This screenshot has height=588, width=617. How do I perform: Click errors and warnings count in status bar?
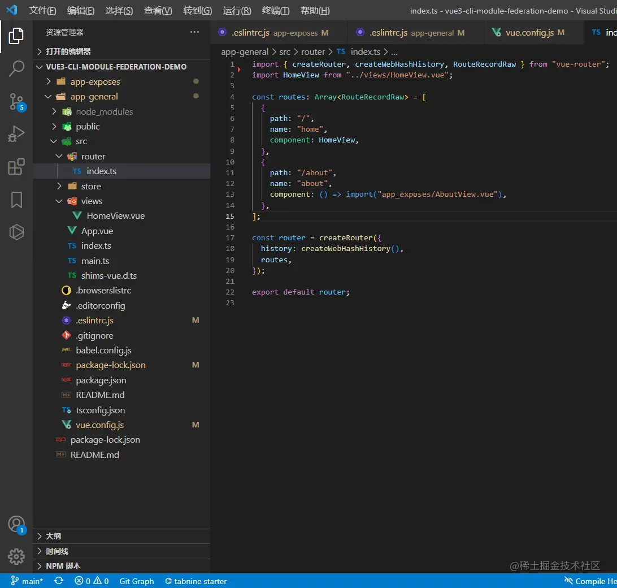point(92,581)
